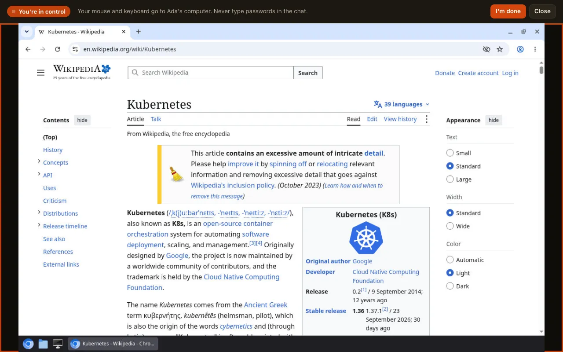This screenshot has width=563, height=352.
Task: Select Small text size
Action: [450, 153]
